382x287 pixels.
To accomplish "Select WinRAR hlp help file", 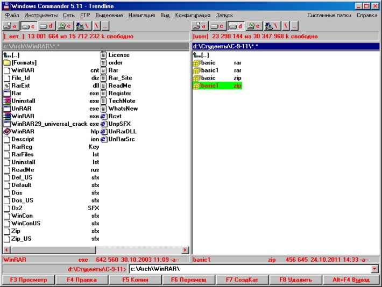I will (x=52, y=132).
